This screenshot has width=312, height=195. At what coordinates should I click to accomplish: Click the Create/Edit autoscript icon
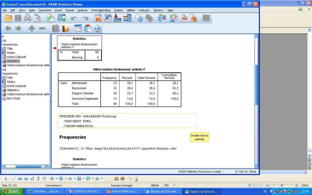point(184,18)
